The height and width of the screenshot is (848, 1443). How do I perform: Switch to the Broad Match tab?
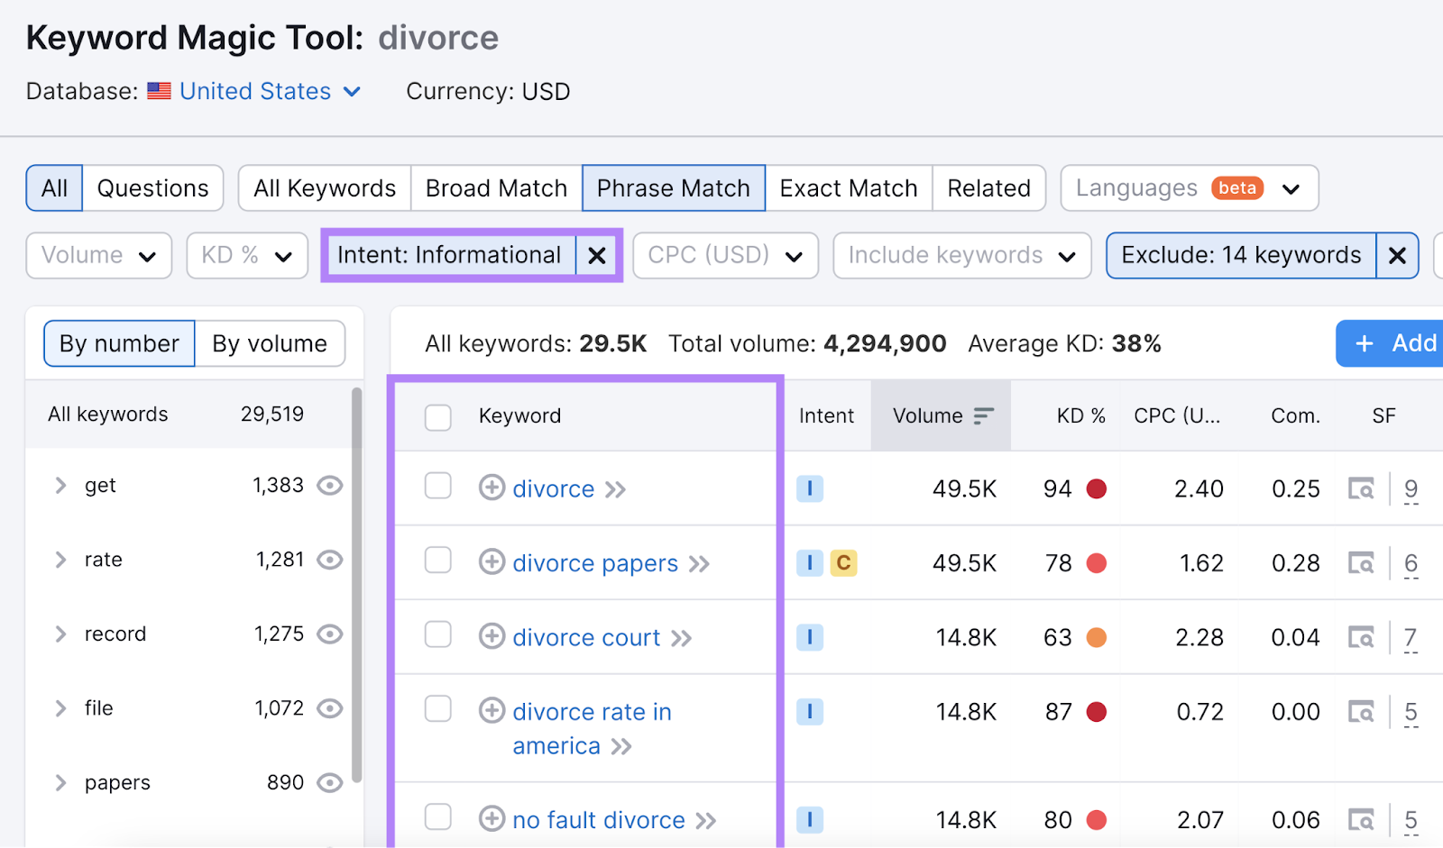[497, 188]
